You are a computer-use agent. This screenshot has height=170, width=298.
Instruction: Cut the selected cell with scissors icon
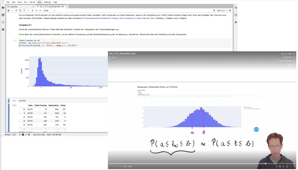[x=16, y=10]
